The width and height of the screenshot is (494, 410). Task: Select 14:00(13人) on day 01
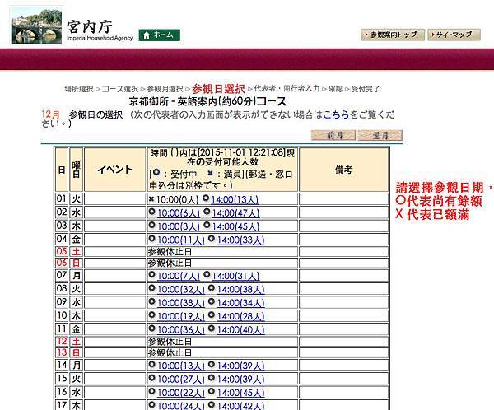(235, 199)
